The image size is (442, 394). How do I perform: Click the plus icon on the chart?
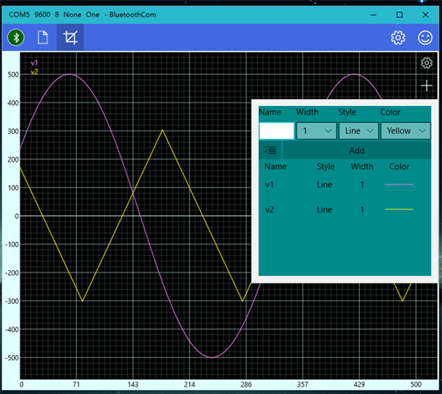(426, 85)
